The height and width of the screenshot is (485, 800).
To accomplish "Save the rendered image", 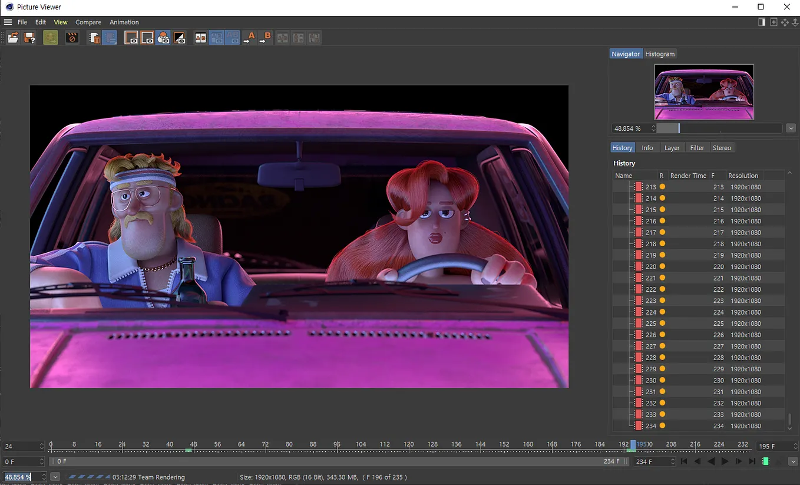I will 29,37.
